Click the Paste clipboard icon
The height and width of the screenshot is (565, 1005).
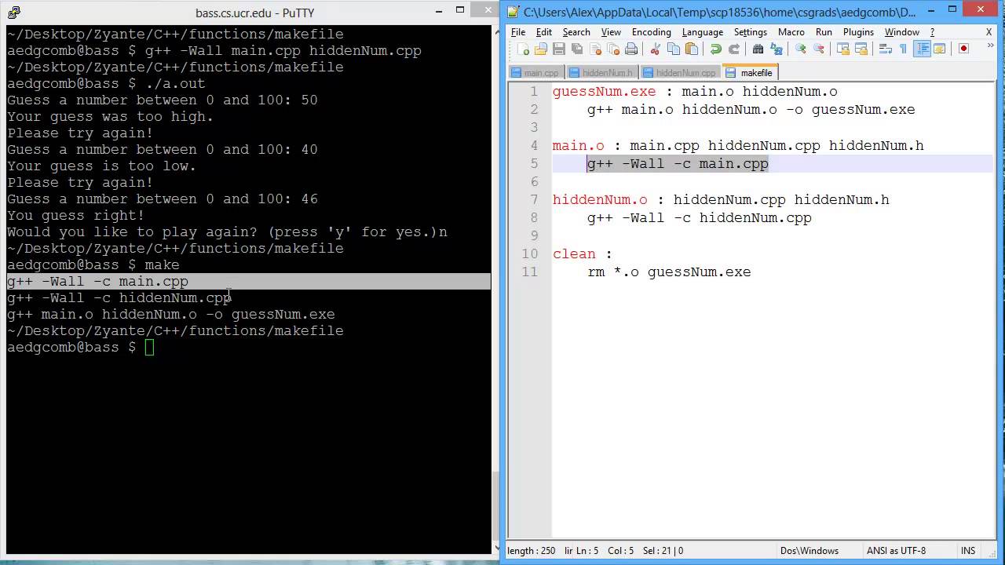pyautogui.click(x=691, y=49)
